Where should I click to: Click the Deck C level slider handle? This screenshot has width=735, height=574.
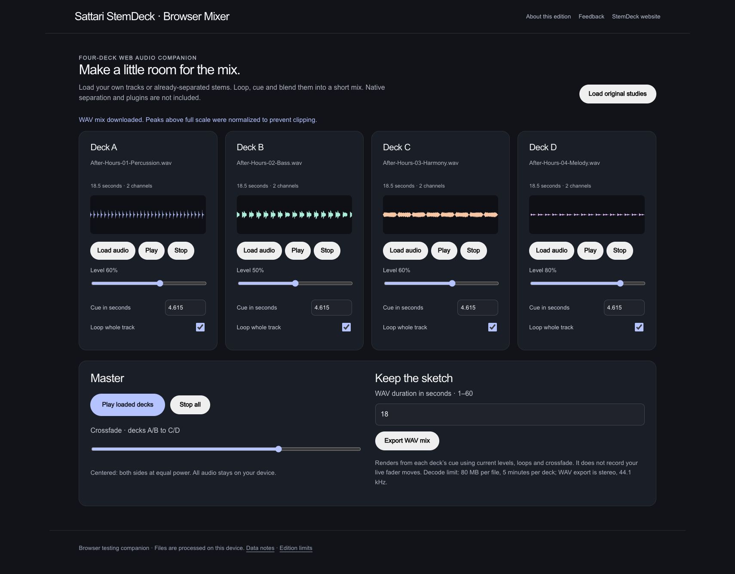pyautogui.click(x=452, y=283)
